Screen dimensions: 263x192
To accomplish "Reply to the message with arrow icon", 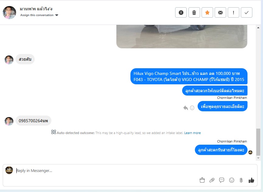I will tap(186, 108).
